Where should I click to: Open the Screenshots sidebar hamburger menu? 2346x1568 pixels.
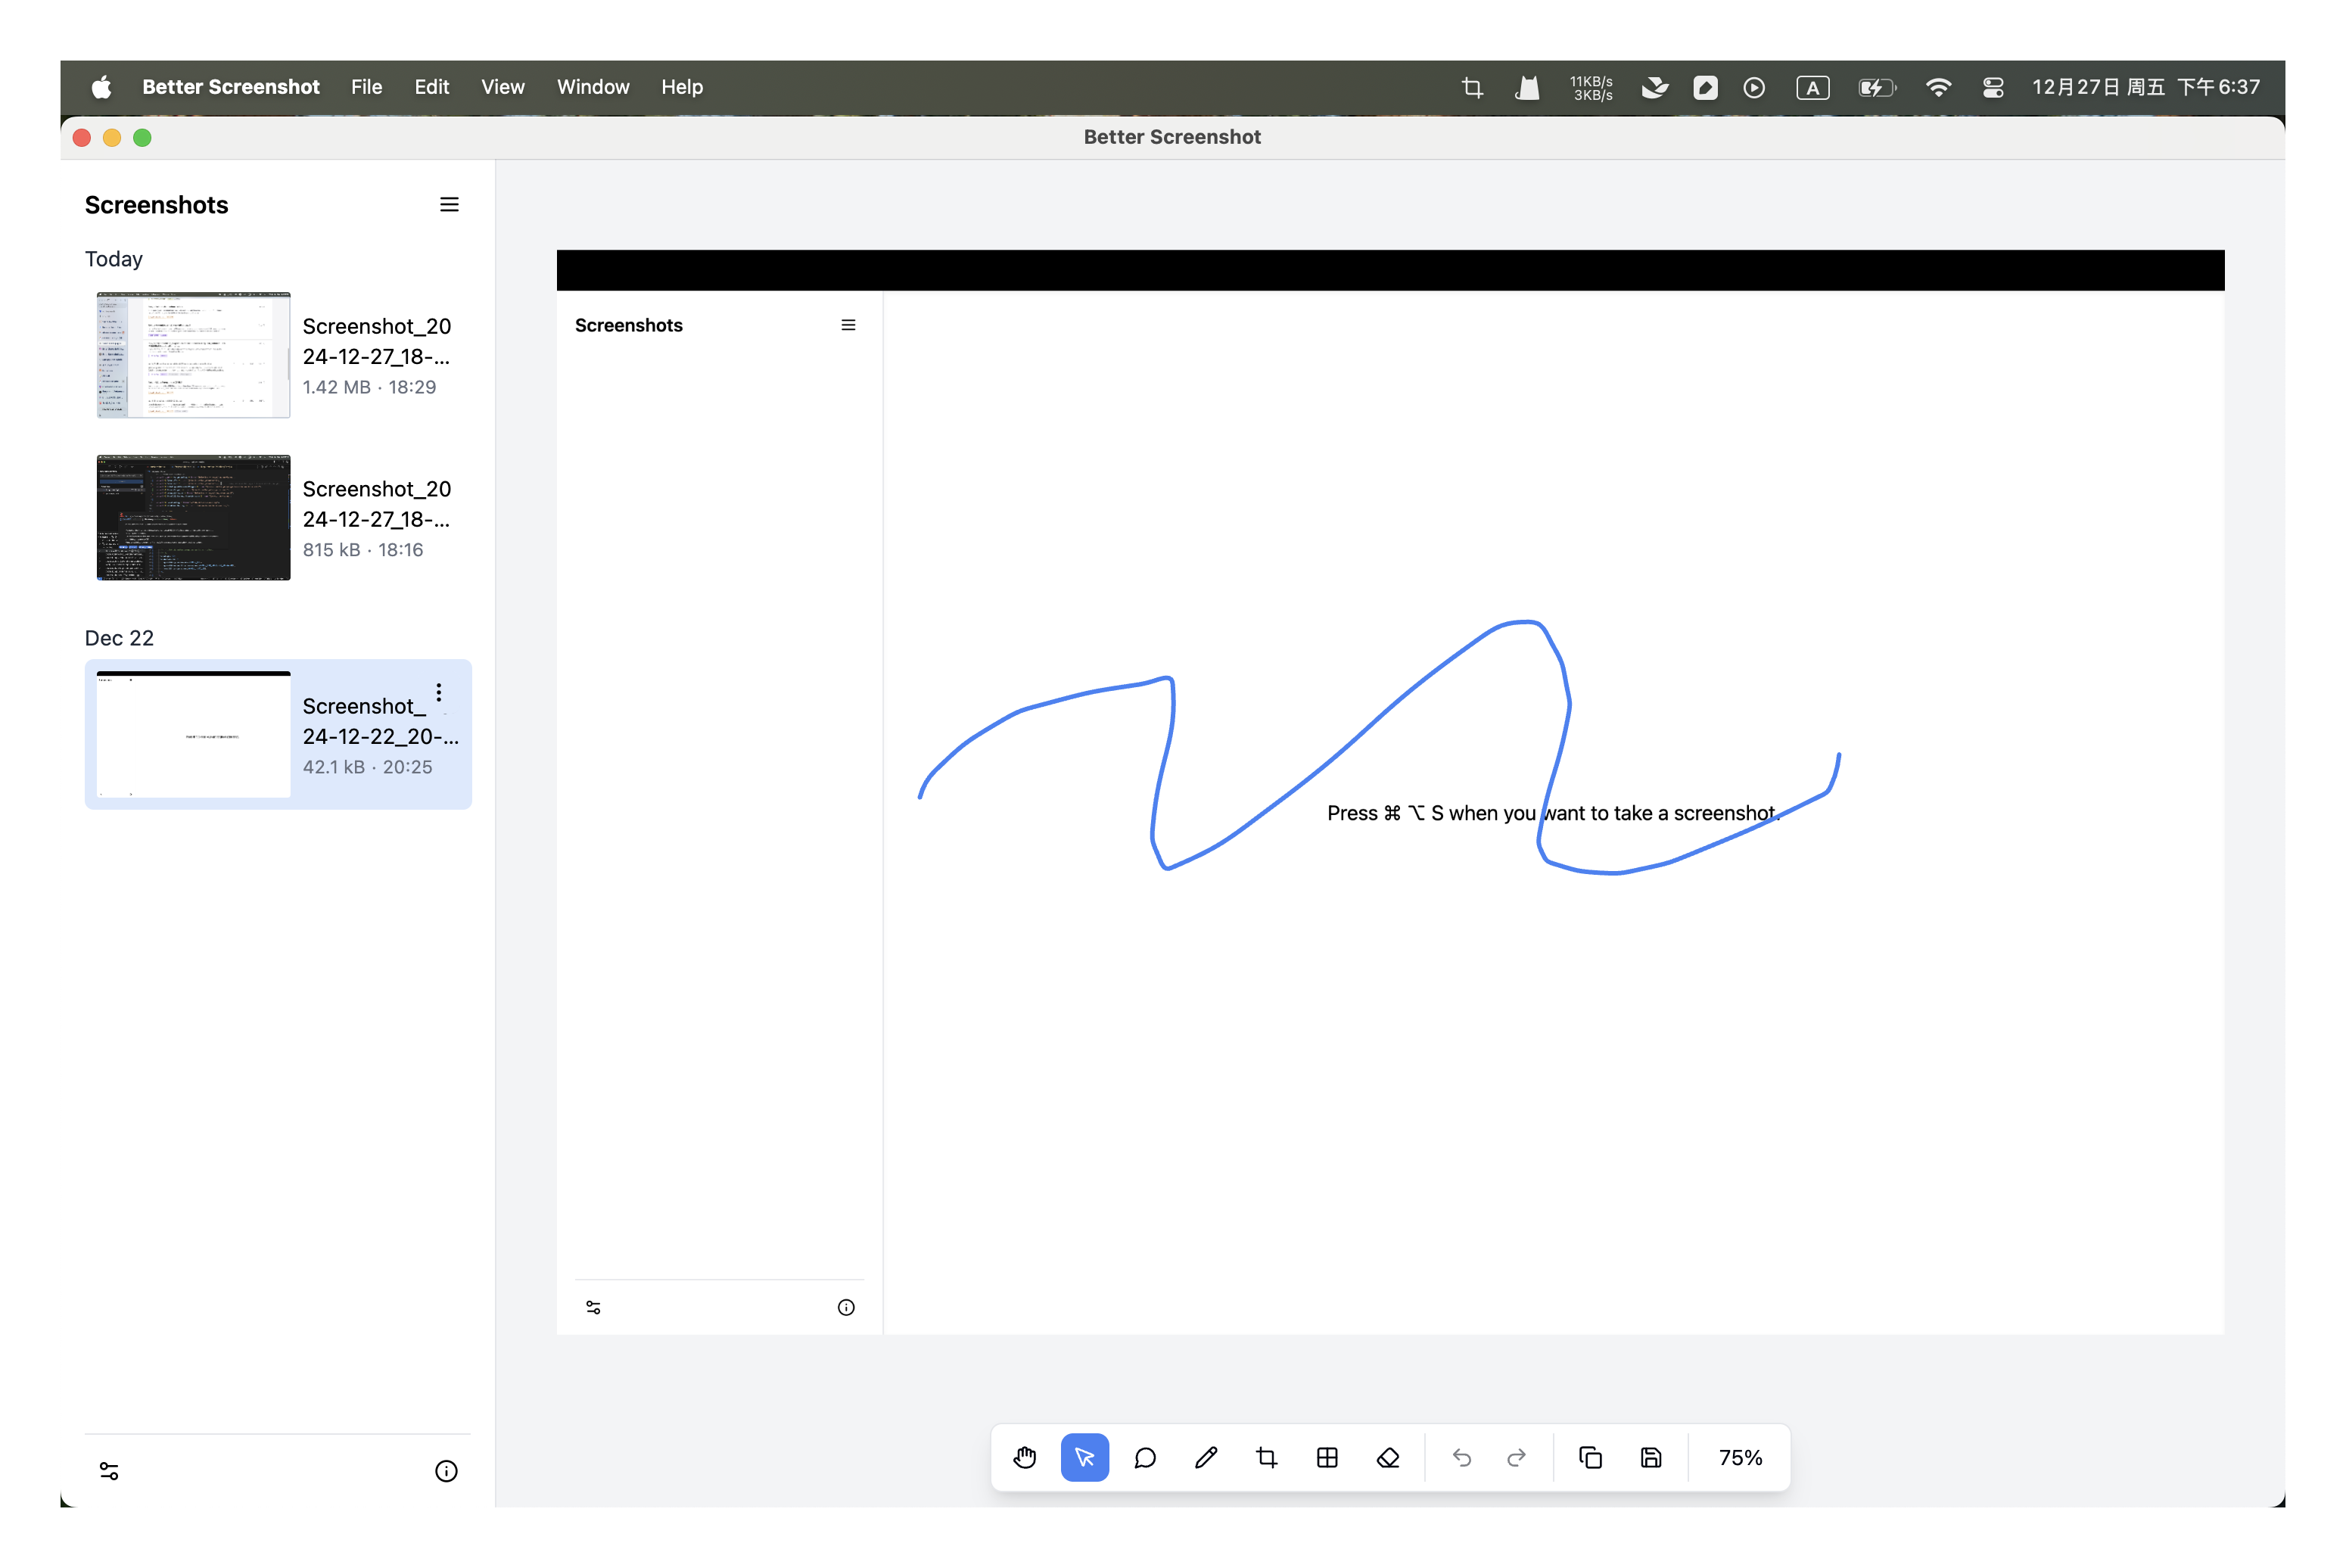(449, 204)
